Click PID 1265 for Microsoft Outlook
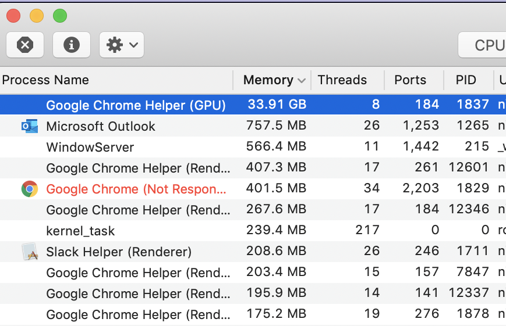 pos(473,126)
